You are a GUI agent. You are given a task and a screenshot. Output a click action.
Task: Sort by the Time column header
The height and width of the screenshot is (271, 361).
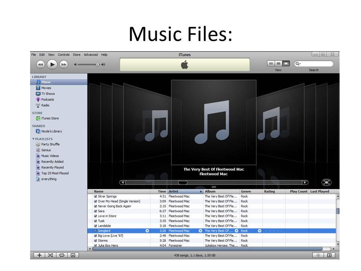(159, 191)
